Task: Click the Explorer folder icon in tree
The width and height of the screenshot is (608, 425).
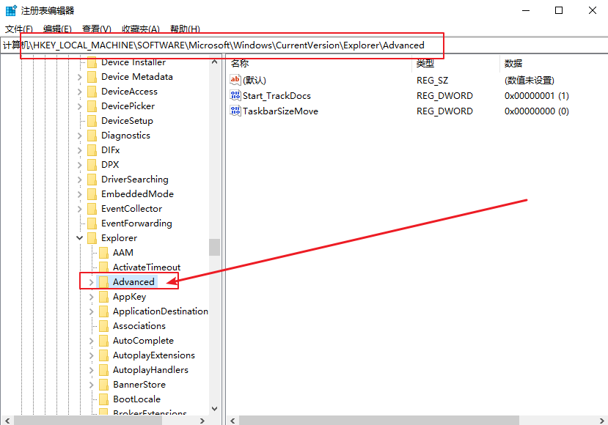Action: click(92, 238)
